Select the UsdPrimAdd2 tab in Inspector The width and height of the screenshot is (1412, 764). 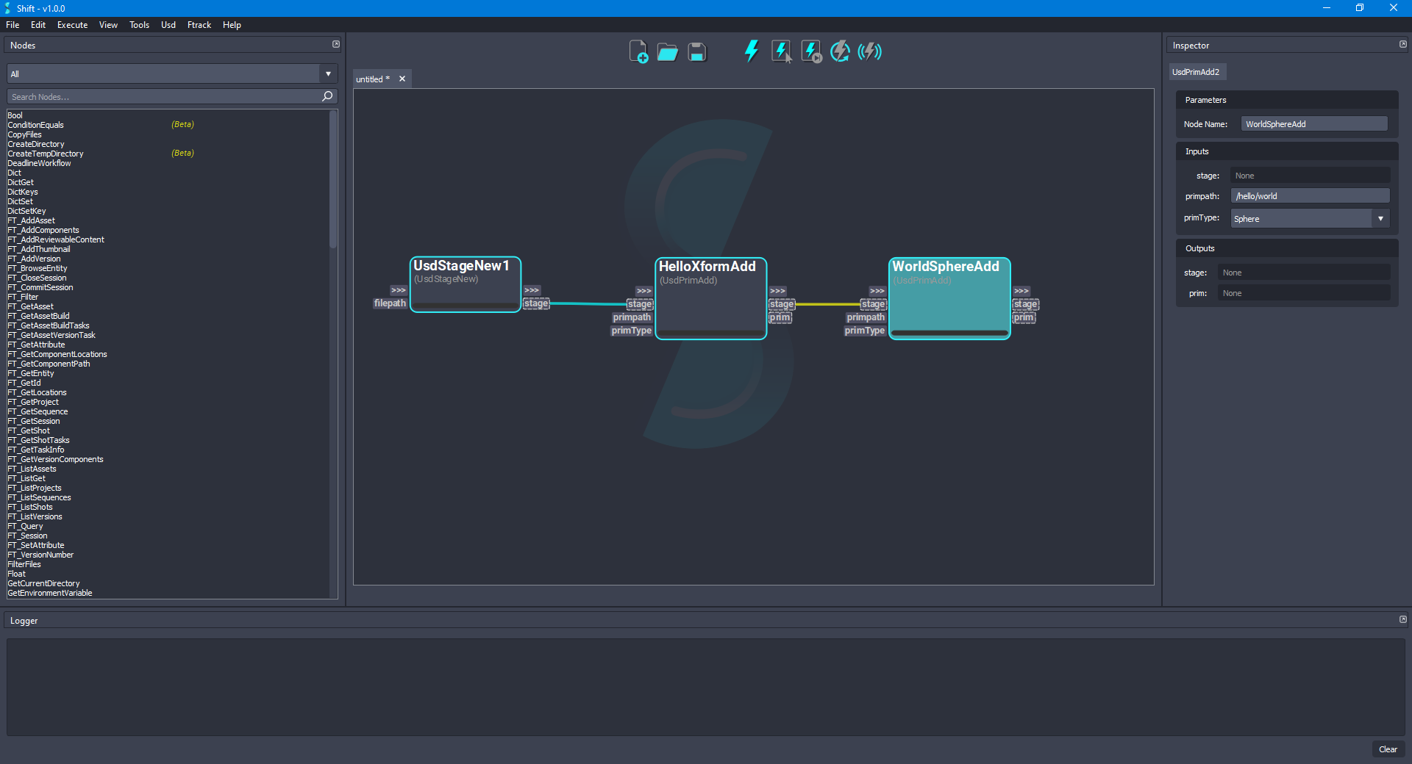click(1197, 71)
